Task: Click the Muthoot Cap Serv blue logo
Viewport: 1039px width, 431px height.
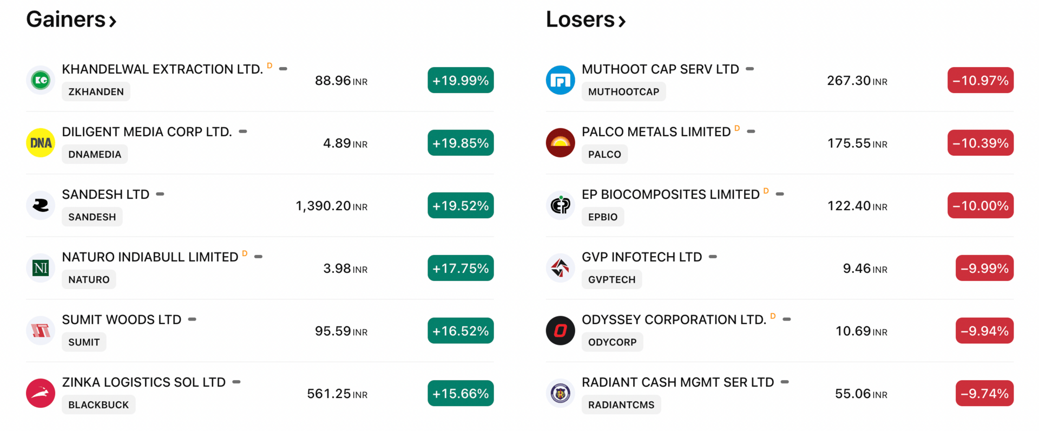Action: 560,80
